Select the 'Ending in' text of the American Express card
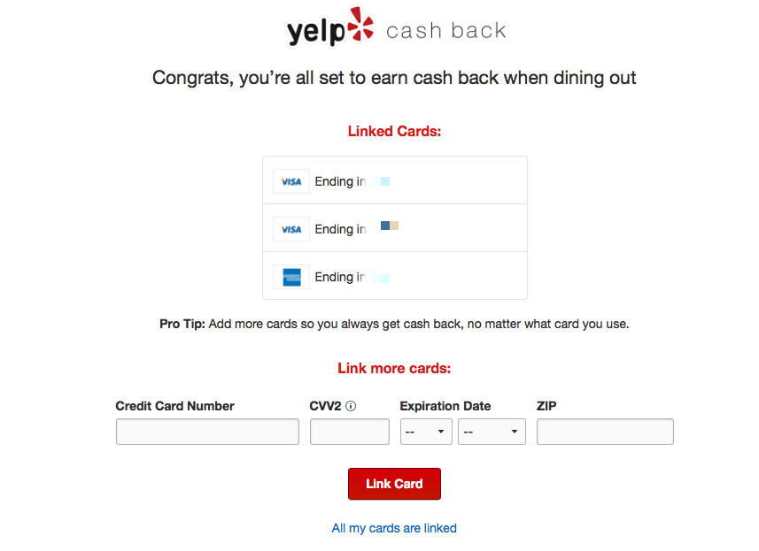Screen dimensions: 759x551 340,277
